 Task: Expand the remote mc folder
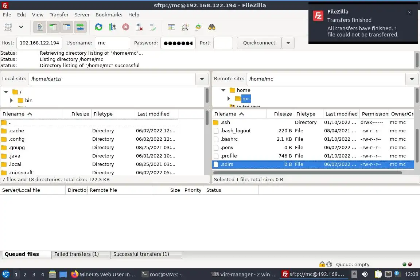(229, 98)
